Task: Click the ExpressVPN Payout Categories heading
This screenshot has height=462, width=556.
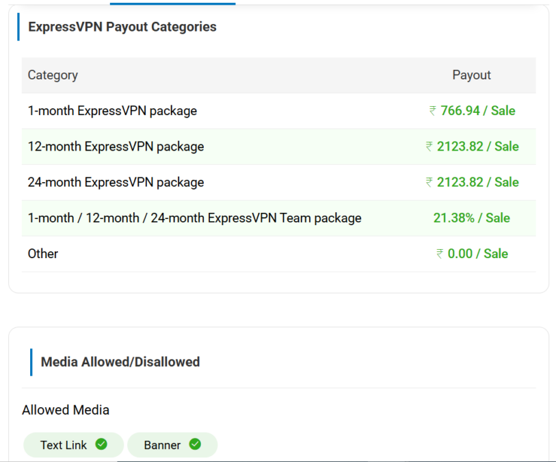Action: (x=122, y=27)
